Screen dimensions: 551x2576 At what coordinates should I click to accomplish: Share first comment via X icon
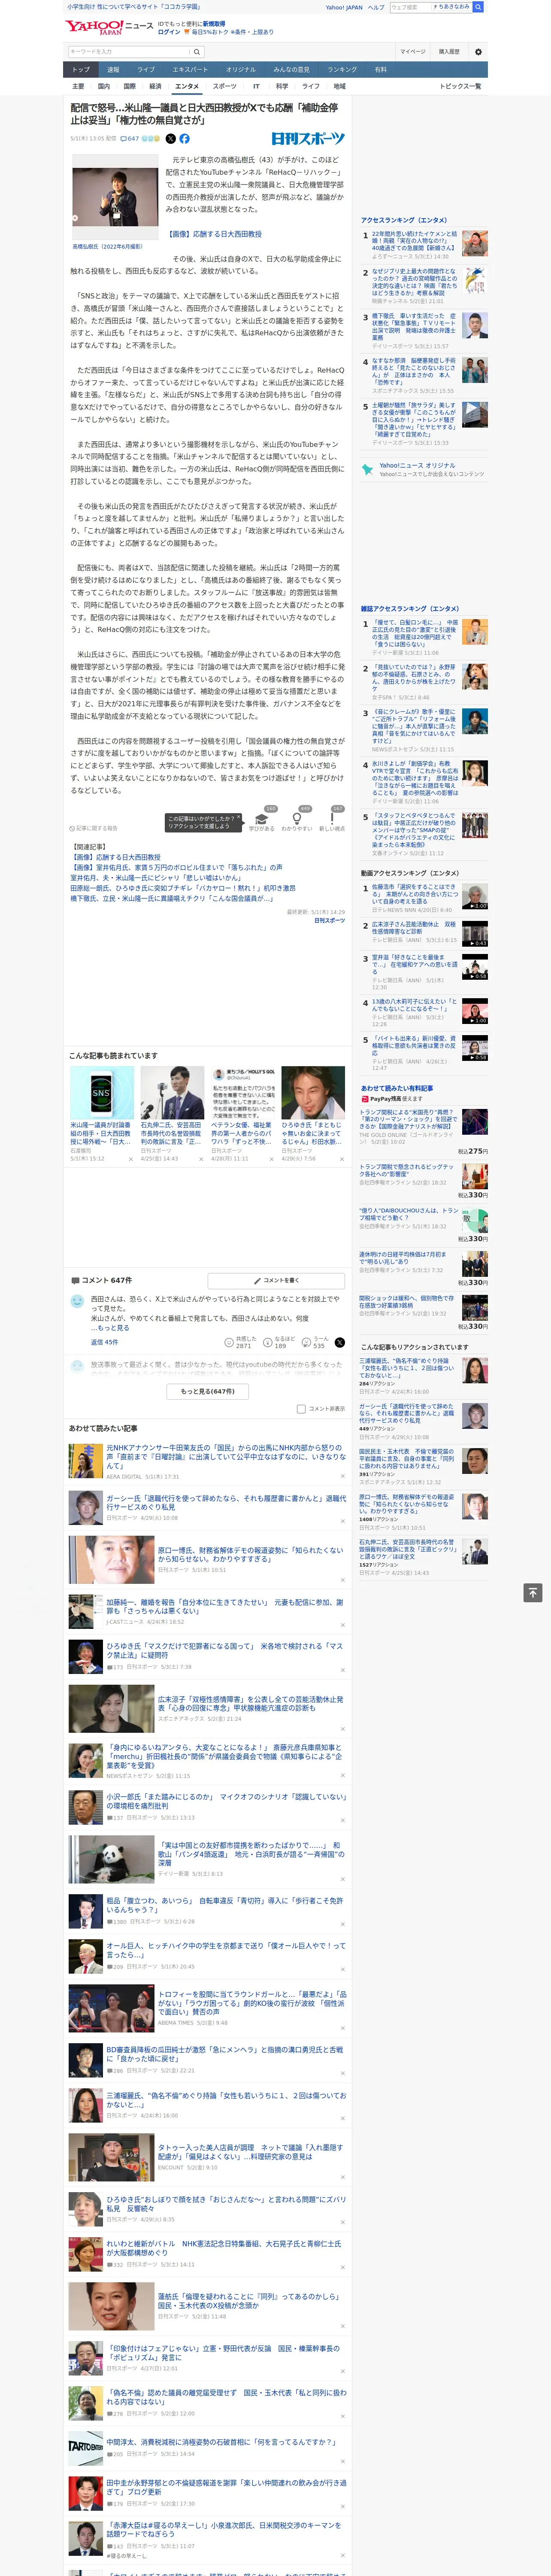340,1343
